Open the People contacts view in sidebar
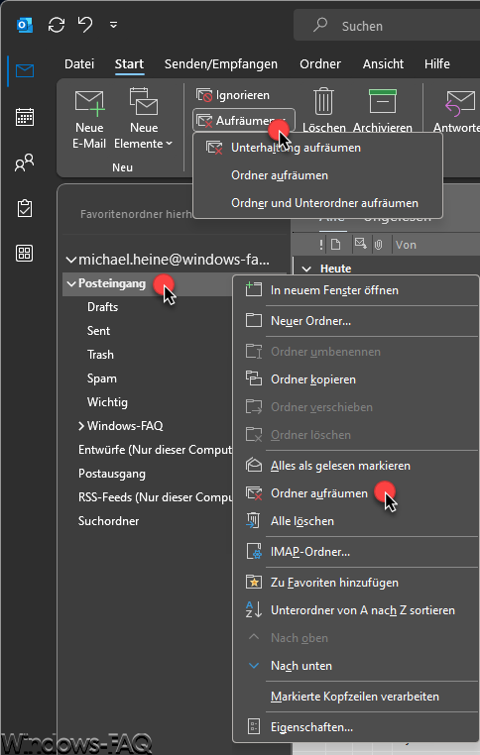The height and width of the screenshot is (755, 480). (x=25, y=162)
